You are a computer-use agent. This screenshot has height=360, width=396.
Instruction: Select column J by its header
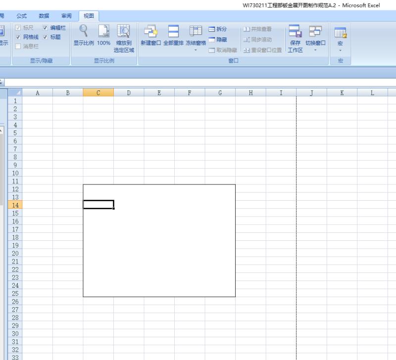(312, 92)
